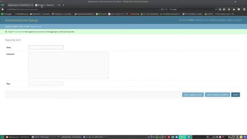
Task: Open The Hitchhiker's Guide bookmark
Action: tap(193, 14)
